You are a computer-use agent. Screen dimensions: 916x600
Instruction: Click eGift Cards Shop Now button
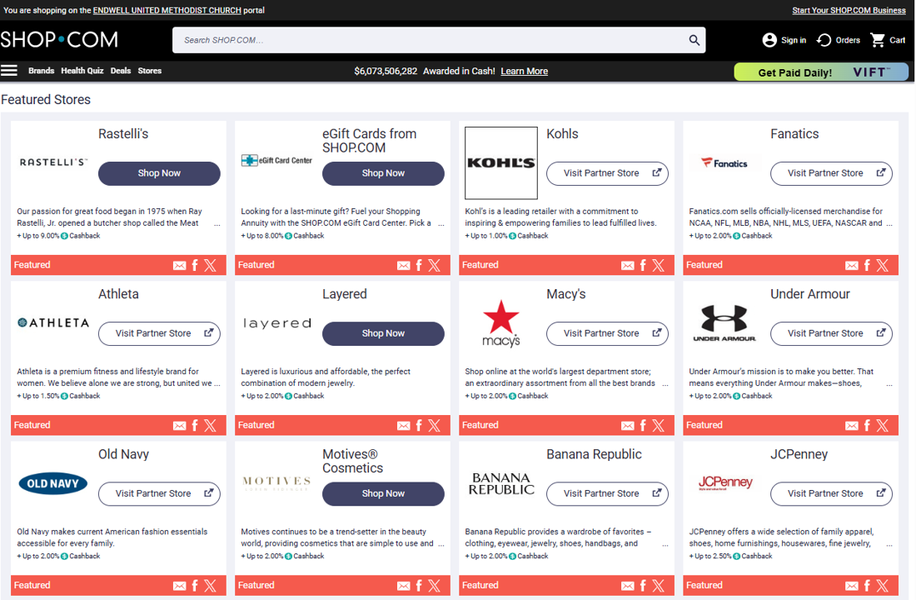[383, 173]
